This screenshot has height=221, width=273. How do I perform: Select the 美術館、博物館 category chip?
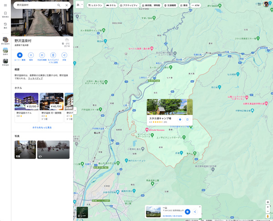[x=151, y=5]
